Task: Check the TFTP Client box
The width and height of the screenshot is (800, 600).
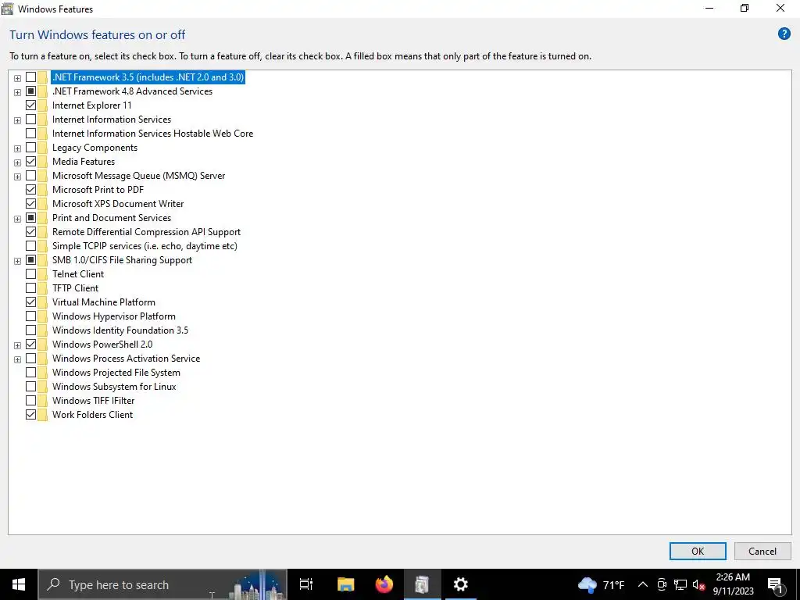Action: (30, 287)
